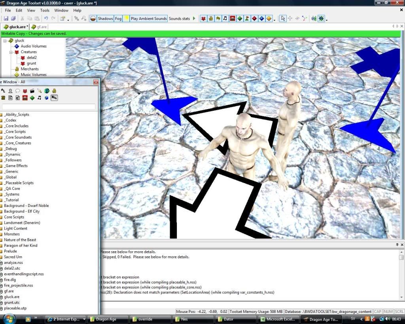Click the Save icon in the toolbar

(x=6, y=19)
